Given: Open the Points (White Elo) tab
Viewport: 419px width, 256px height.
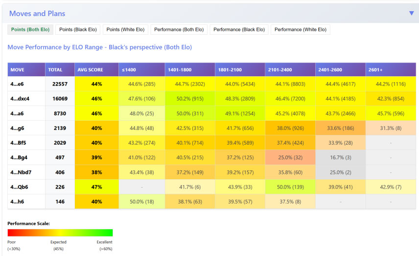Looking at the screenshot, I should (x=125, y=30).
